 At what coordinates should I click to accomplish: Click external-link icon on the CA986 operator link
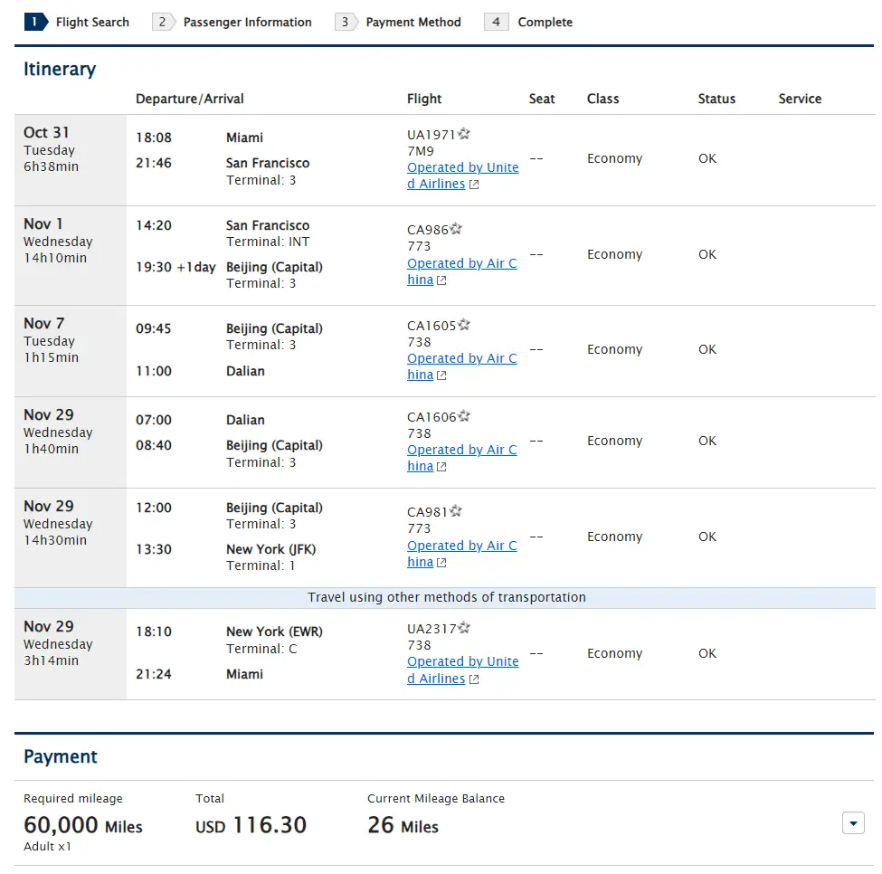(441, 280)
